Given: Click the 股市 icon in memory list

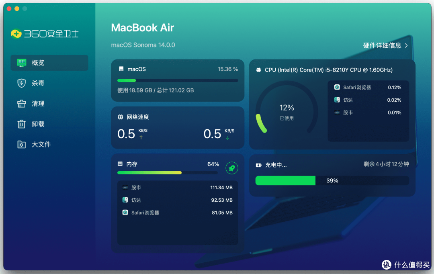Looking at the screenshot, I should 125,187.
